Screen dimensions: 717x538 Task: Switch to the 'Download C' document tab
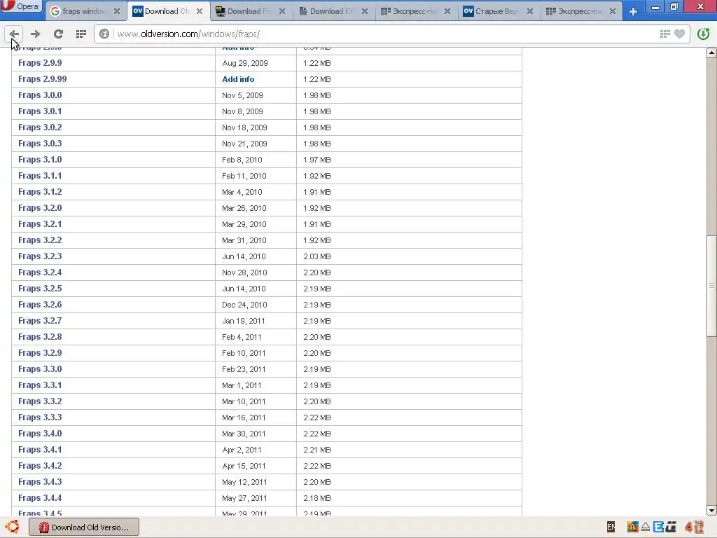(x=331, y=11)
